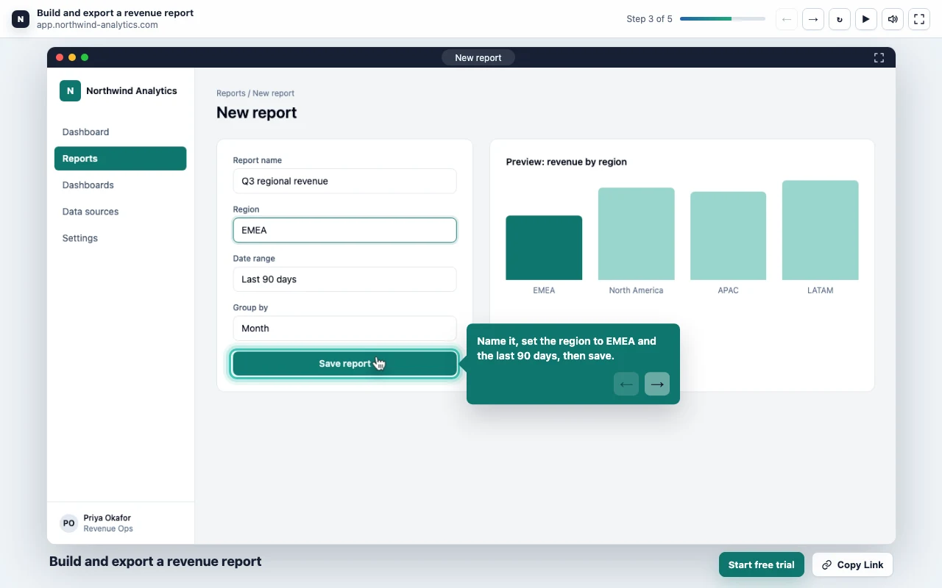This screenshot has height=588, width=942.
Task: Click the LATAM bar in the chart
Action: (820, 230)
